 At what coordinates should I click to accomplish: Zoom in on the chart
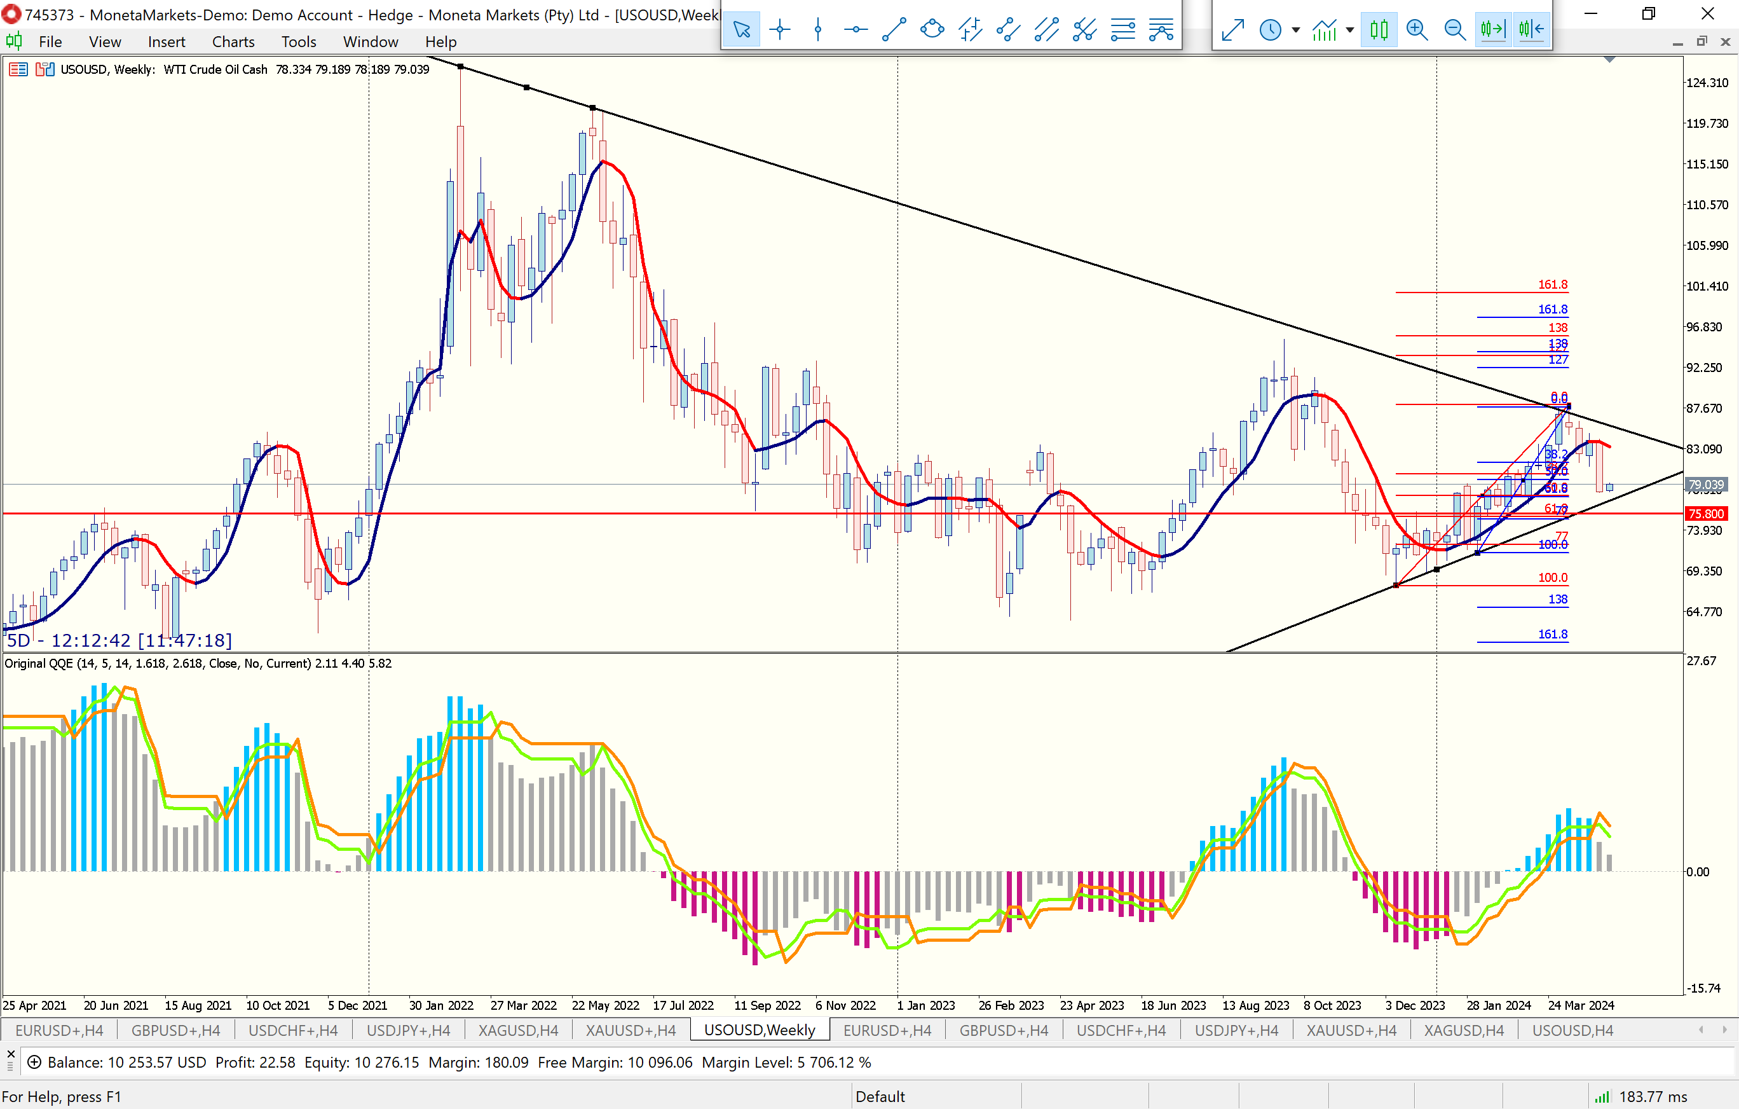[1417, 30]
